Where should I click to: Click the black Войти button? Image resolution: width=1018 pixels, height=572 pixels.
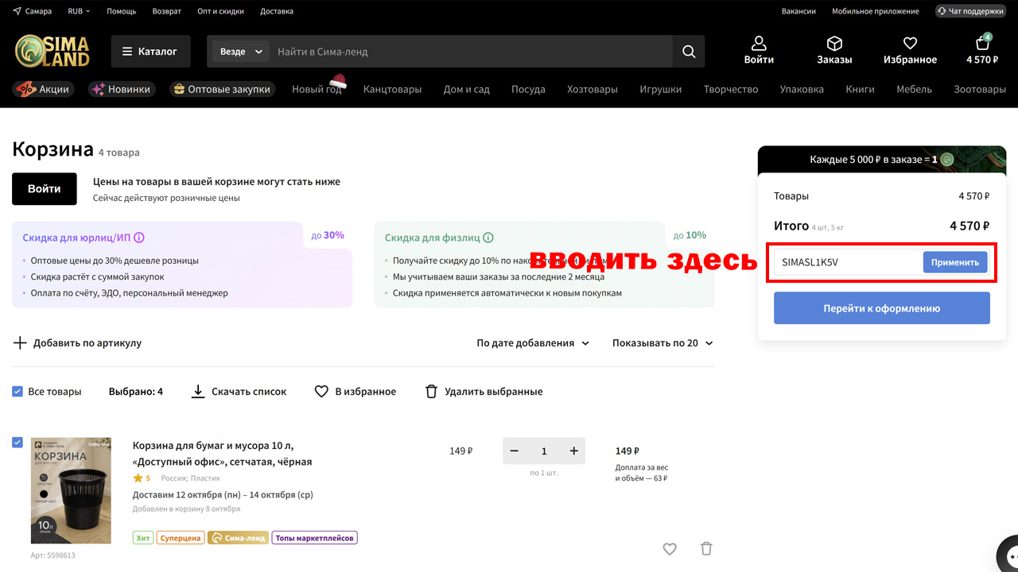[x=45, y=189]
